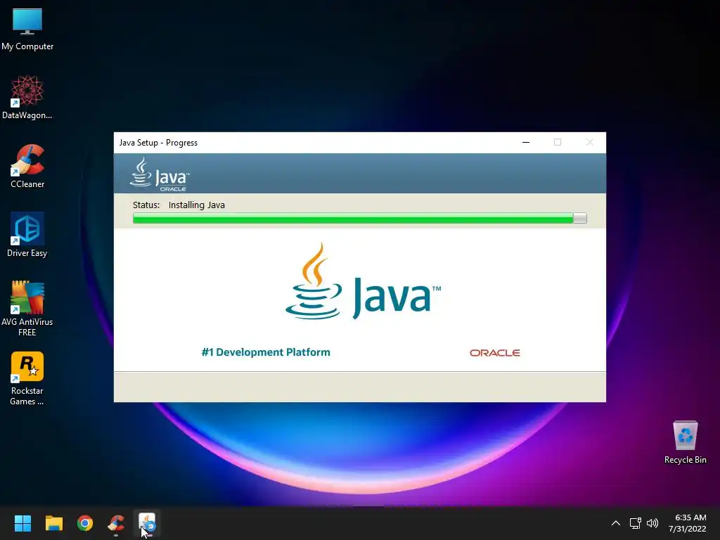Viewport: 720px width, 540px height.
Task: Select the Driver Easy desktop shortcut
Action: [x=27, y=235]
